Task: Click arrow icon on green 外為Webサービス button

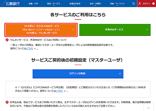Action: (x=147, y=30)
